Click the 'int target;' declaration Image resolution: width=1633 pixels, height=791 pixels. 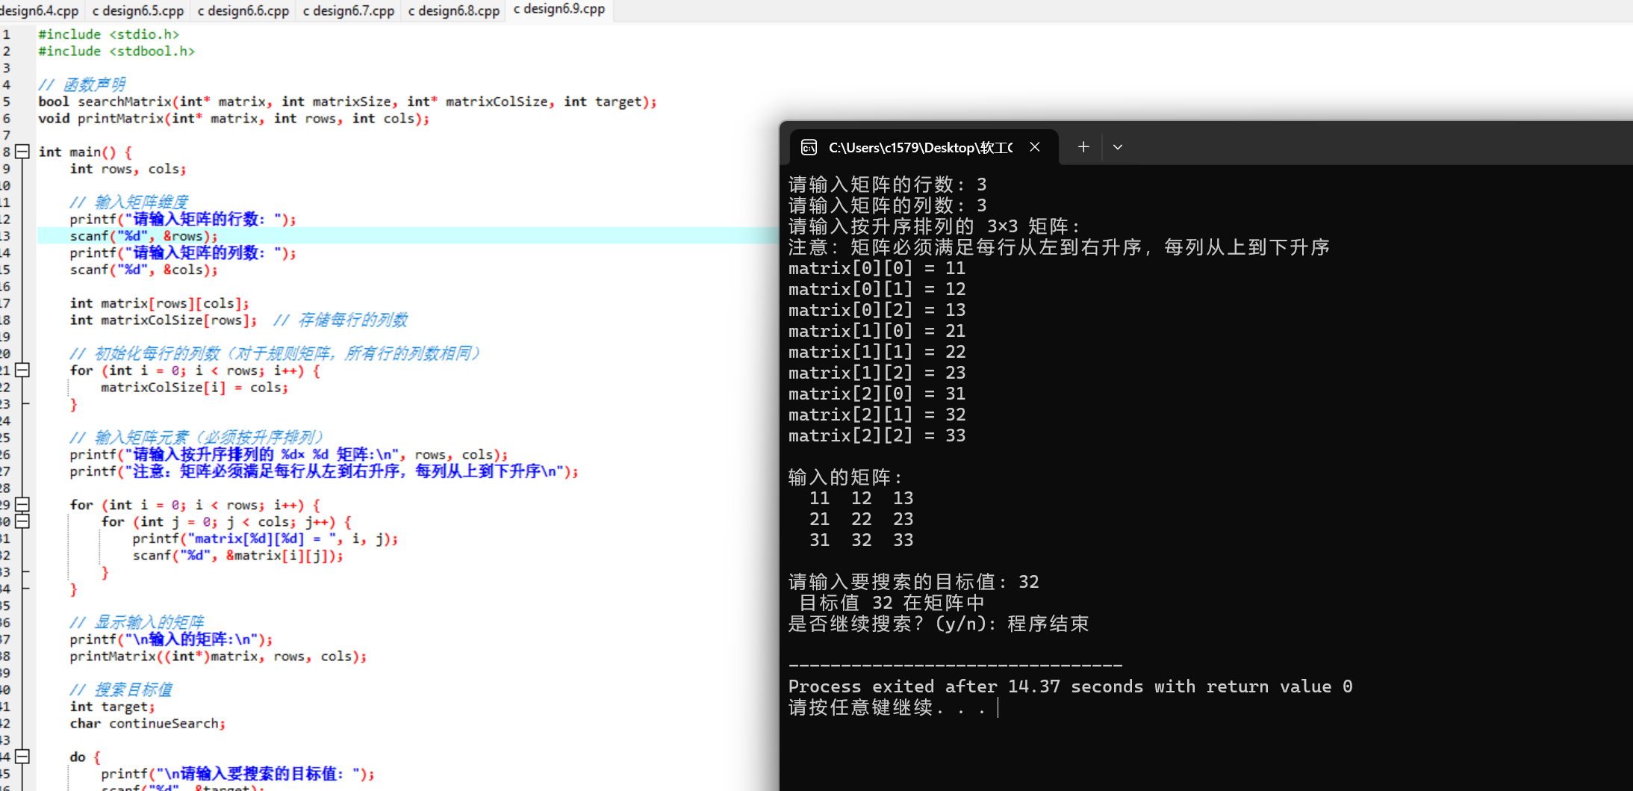click(112, 707)
